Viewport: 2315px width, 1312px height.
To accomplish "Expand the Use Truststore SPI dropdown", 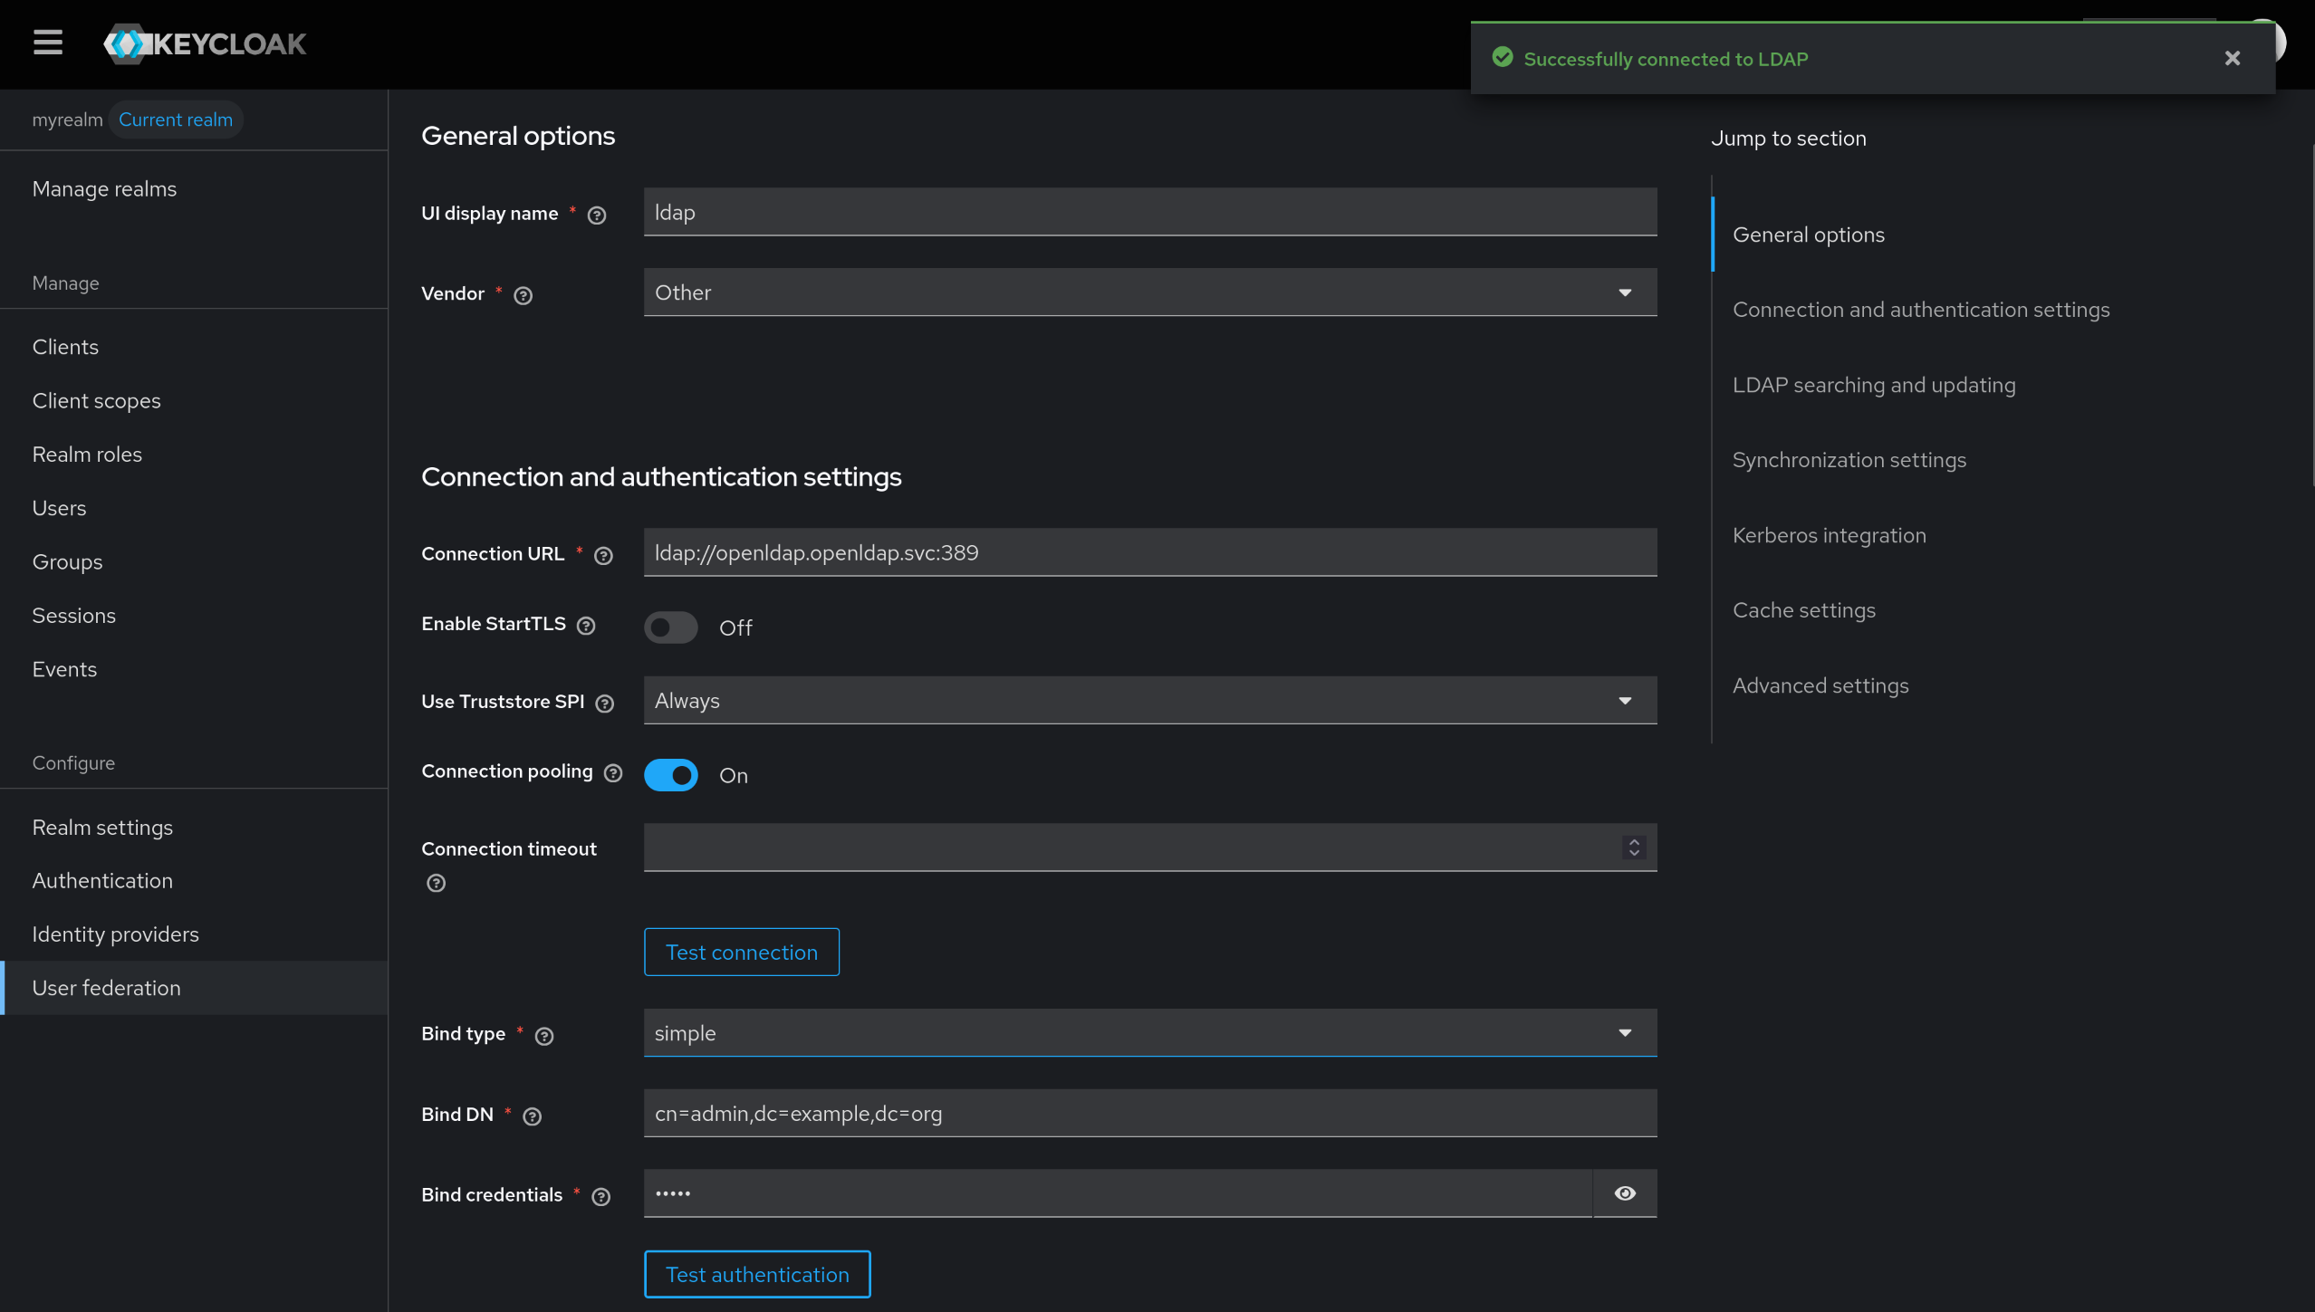I will [x=1149, y=701].
